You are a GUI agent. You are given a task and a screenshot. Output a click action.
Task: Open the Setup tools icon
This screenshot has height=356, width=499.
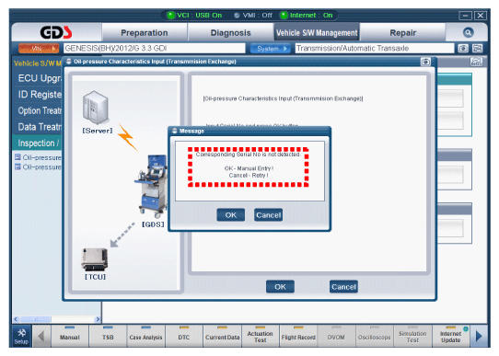point(22,337)
